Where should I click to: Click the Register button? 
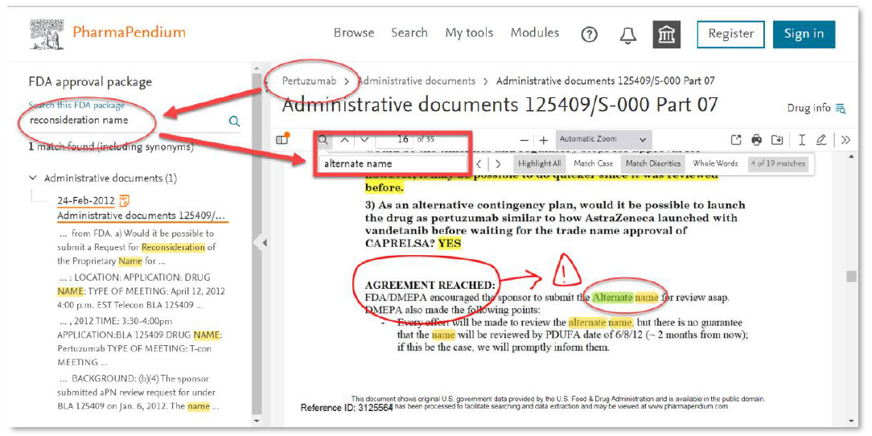730,34
